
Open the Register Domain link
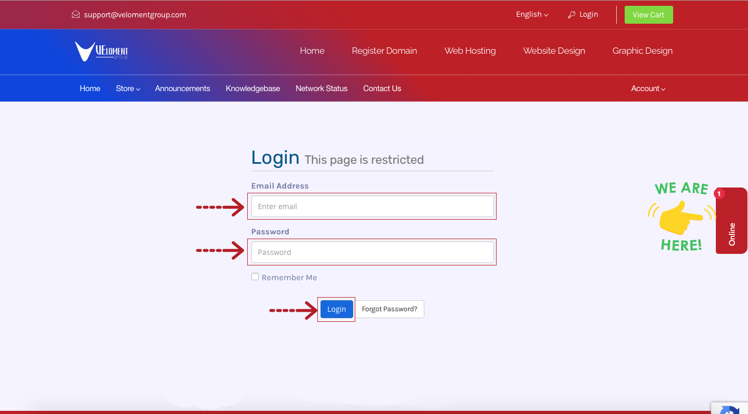pyautogui.click(x=384, y=51)
